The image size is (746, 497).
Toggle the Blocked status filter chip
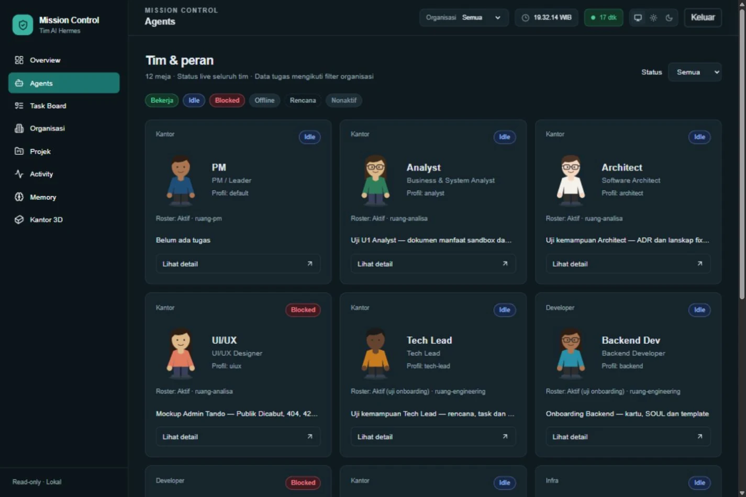[x=227, y=100]
